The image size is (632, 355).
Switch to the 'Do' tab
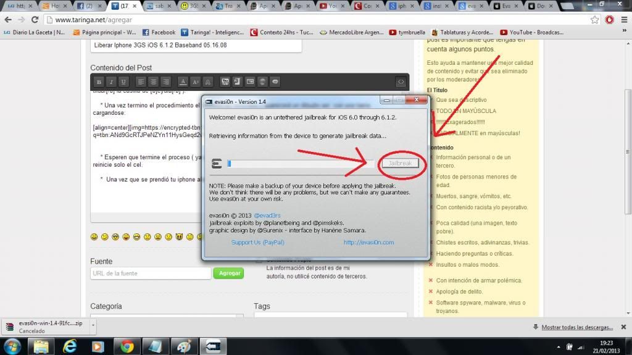539,6
